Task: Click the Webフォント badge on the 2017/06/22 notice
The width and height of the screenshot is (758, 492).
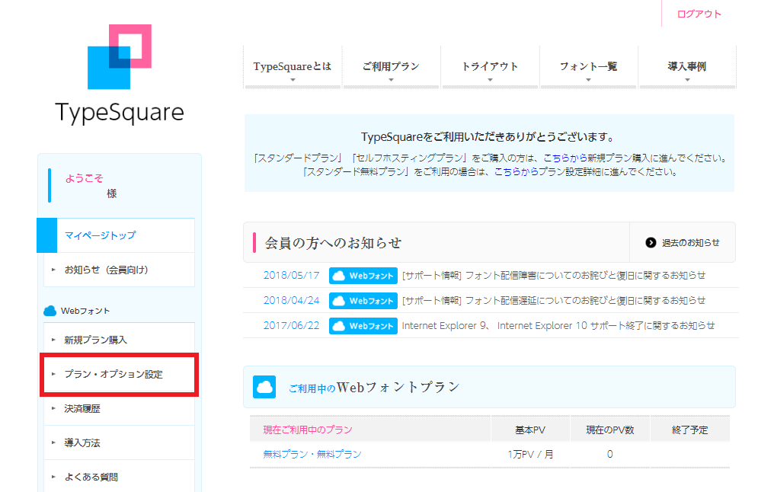Action: tap(363, 326)
